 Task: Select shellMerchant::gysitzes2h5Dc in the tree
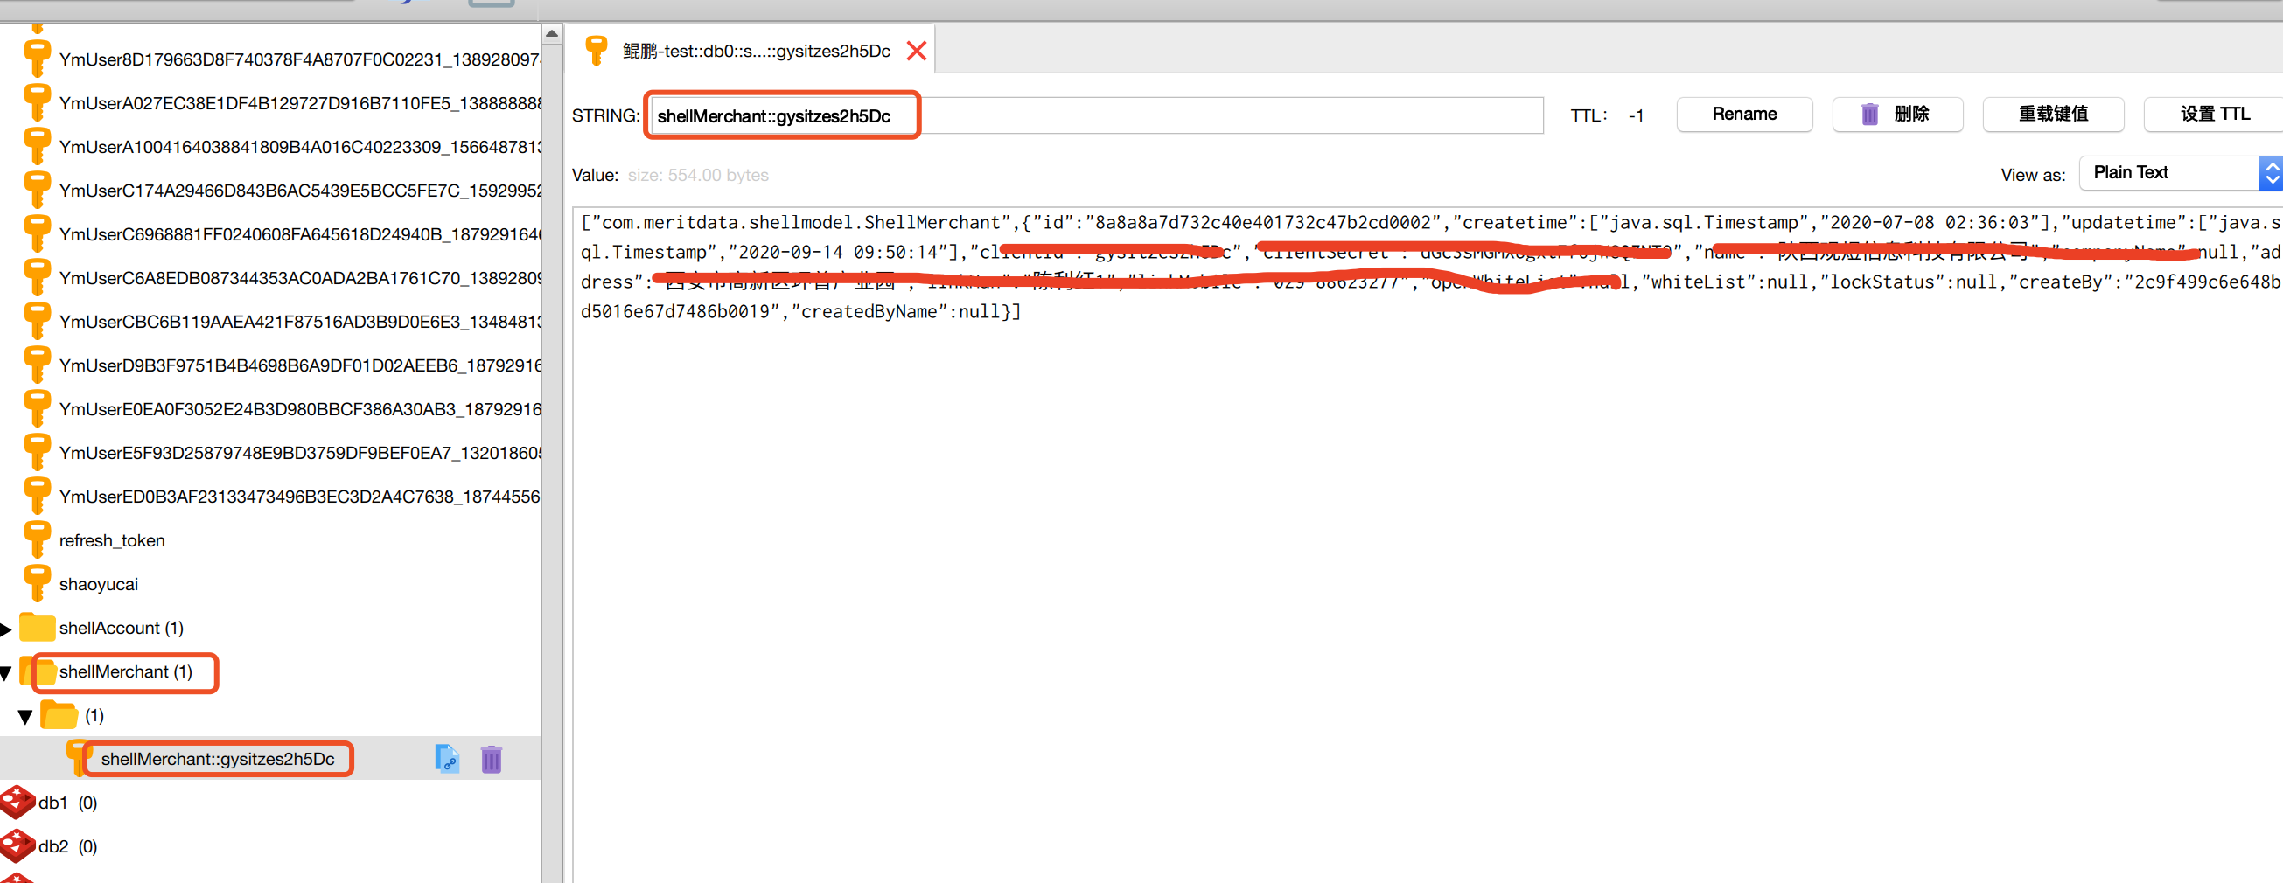coord(217,759)
